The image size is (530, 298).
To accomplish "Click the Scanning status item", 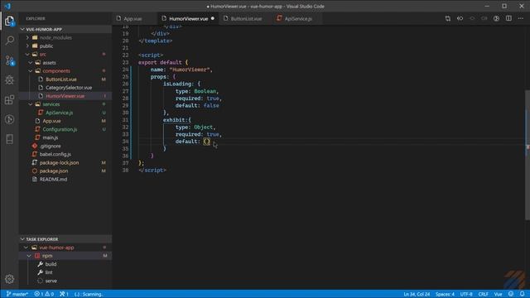I will [89, 294].
